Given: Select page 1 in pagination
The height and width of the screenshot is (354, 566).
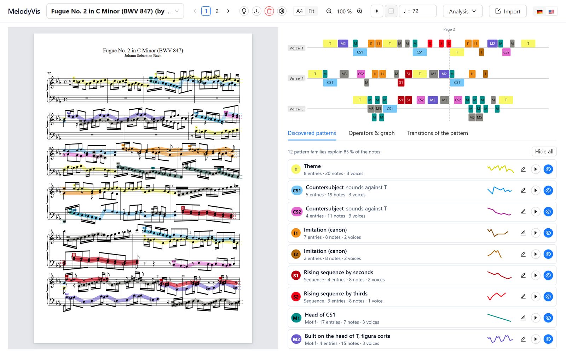Looking at the screenshot, I should click(x=206, y=11).
